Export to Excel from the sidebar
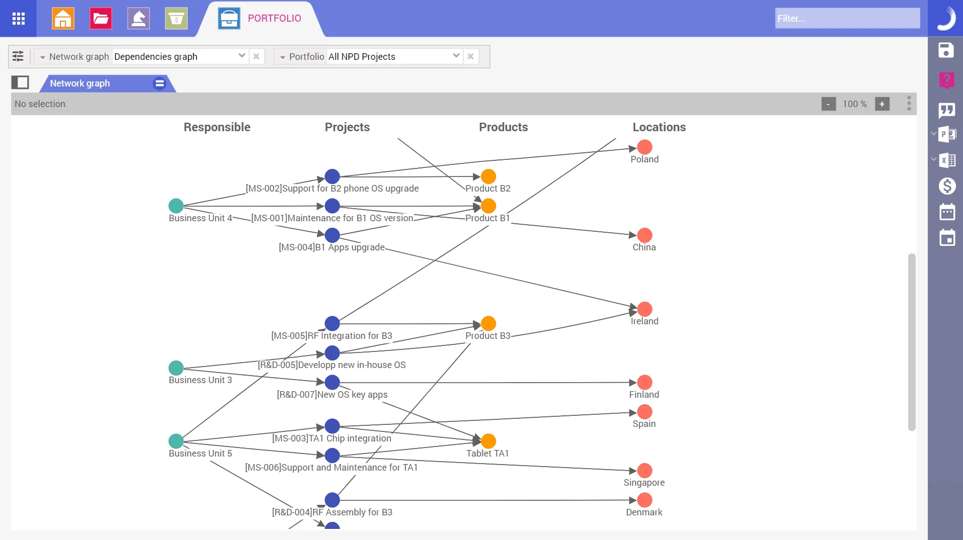Viewport: 963px width, 540px height. [948, 160]
